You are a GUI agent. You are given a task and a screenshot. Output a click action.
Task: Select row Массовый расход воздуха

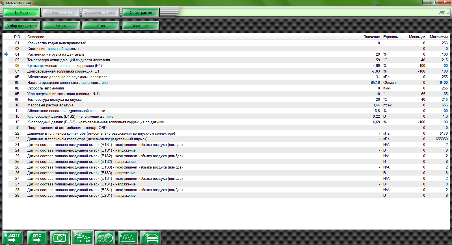[229, 105]
